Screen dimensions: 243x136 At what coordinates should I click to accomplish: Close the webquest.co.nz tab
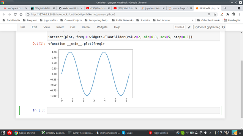26,8
